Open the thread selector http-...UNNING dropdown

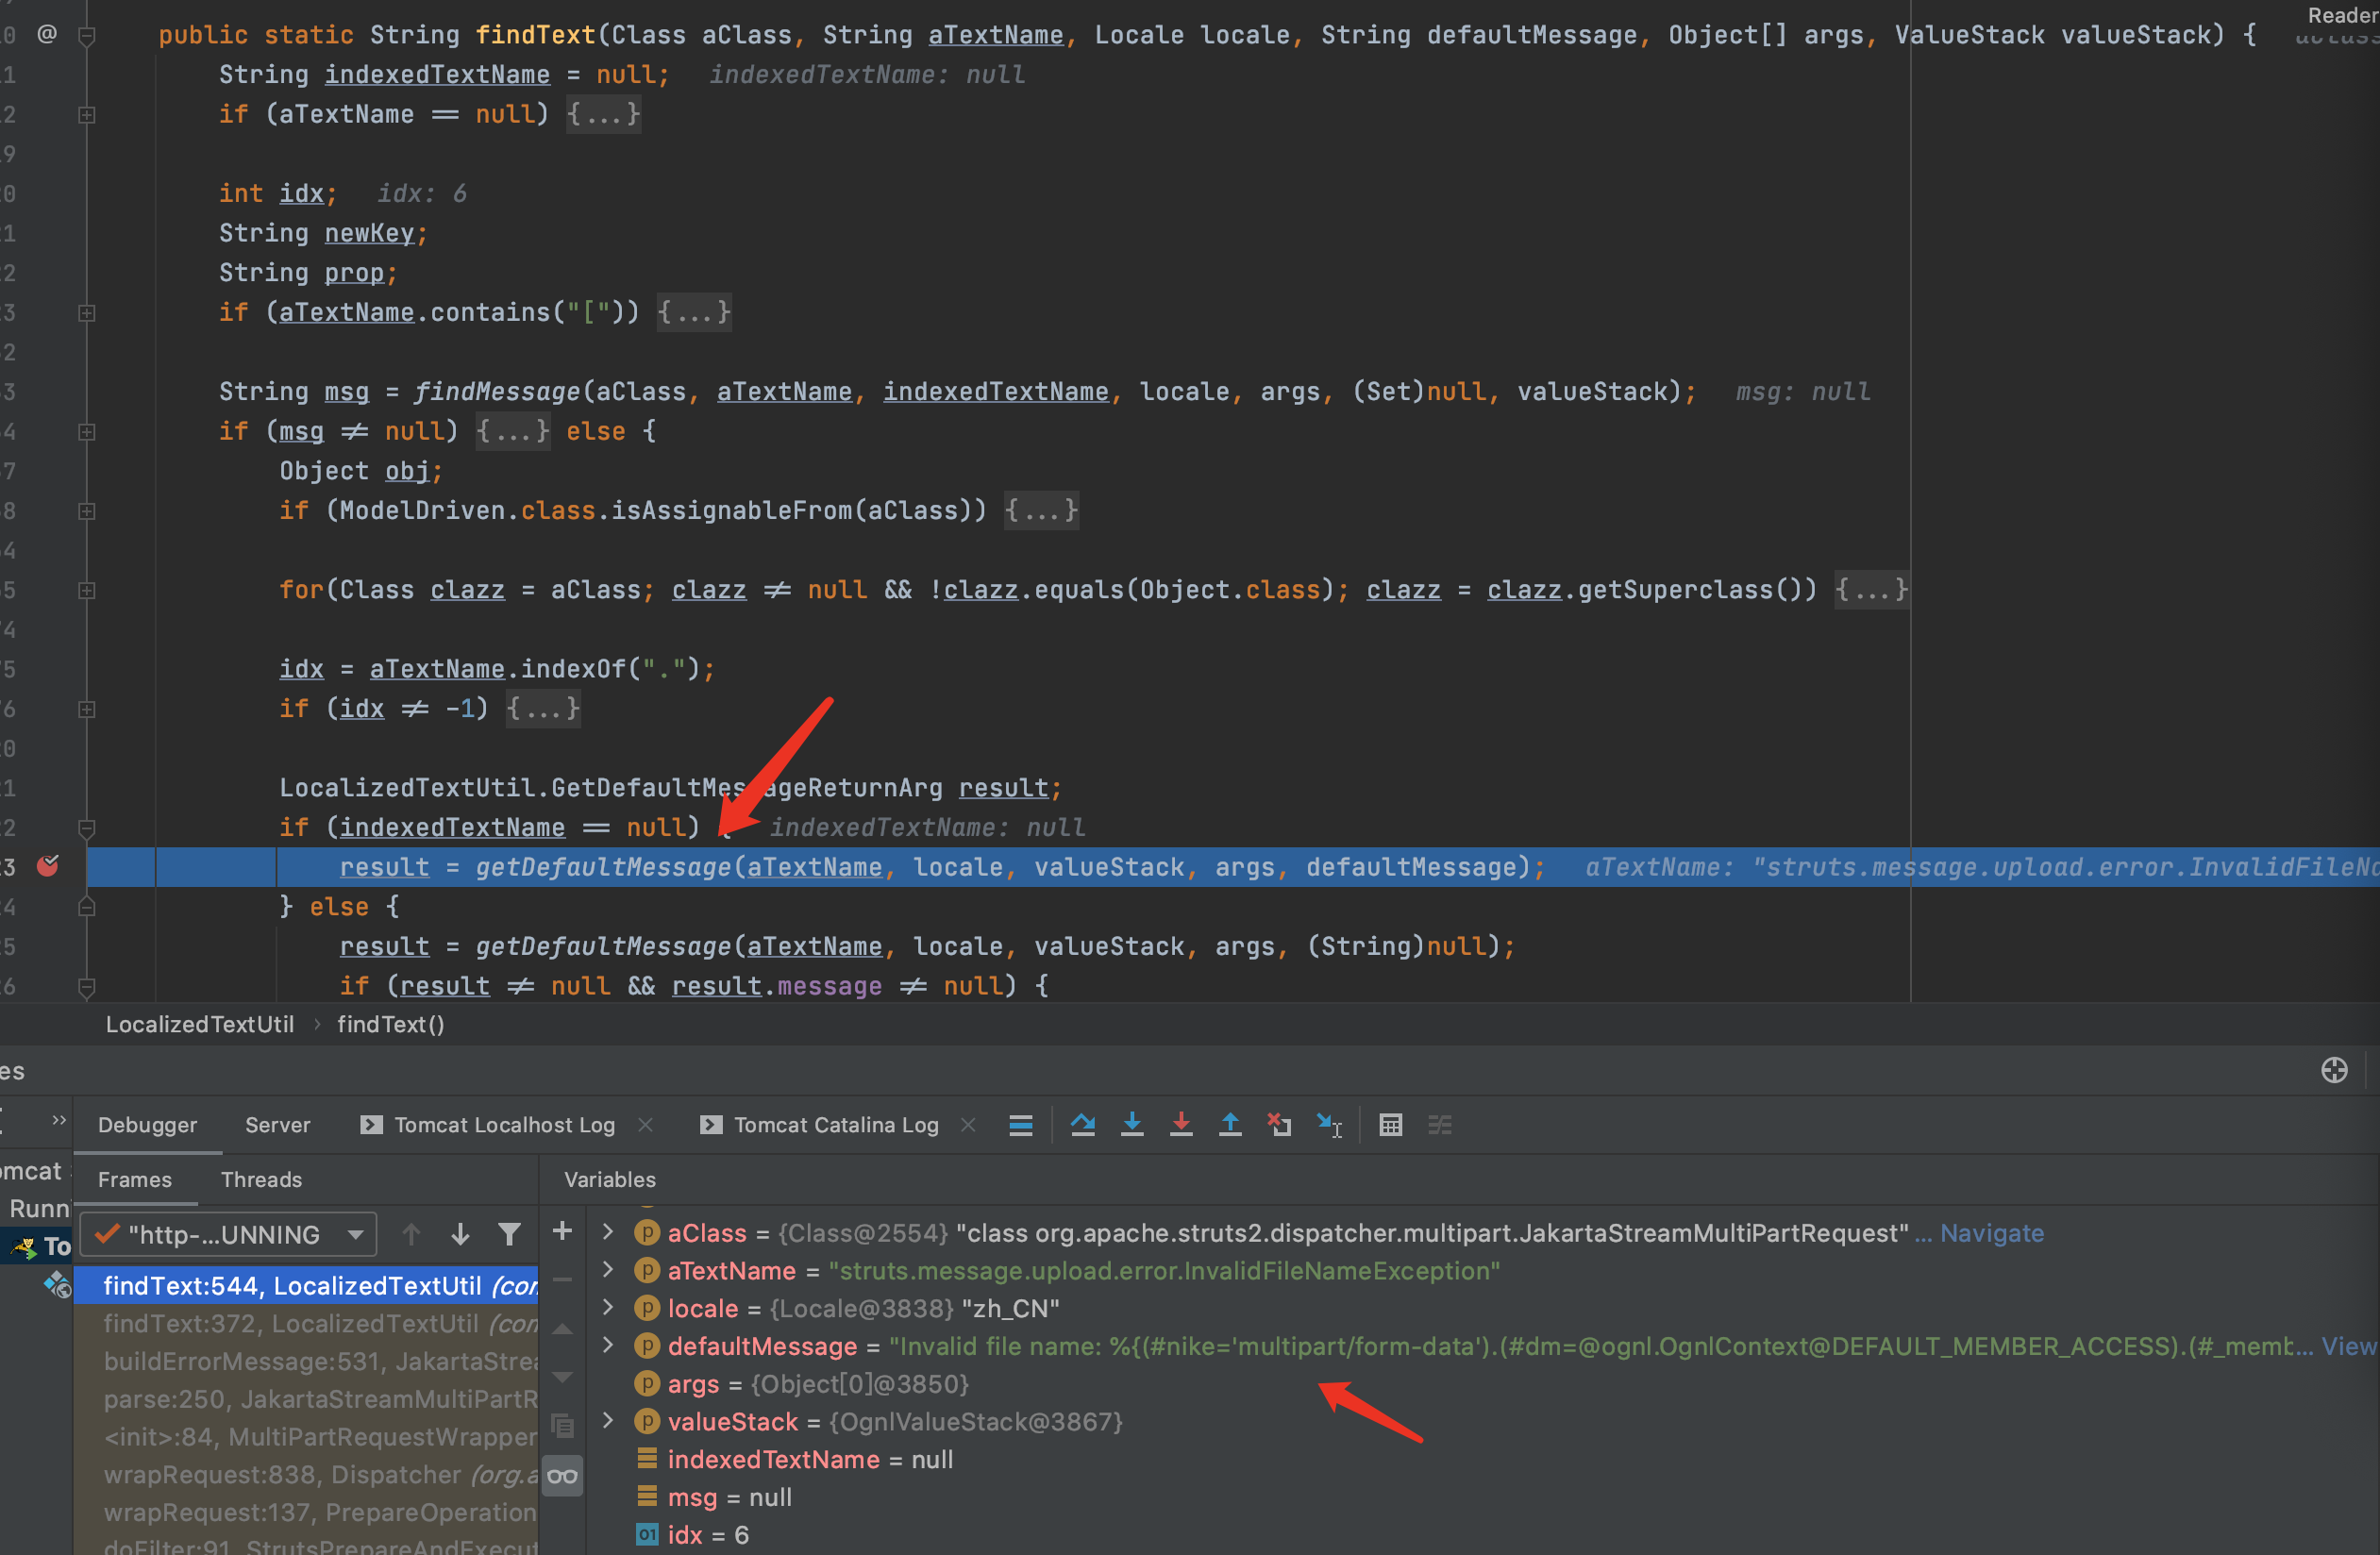[228, 1234]
